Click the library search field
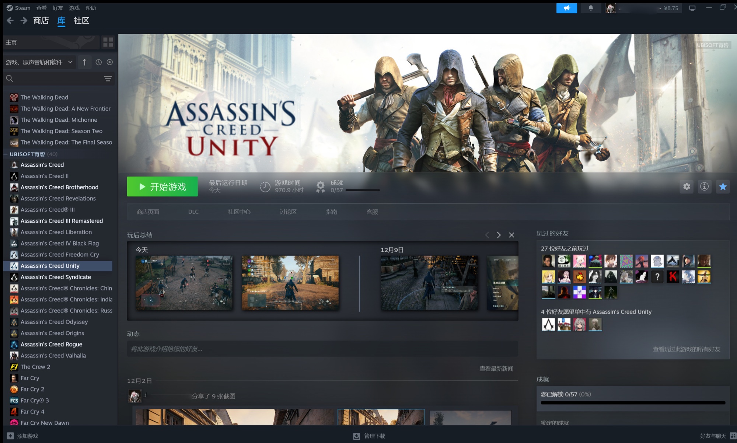The height and width of the screenshot is (443, 737). 59,79
